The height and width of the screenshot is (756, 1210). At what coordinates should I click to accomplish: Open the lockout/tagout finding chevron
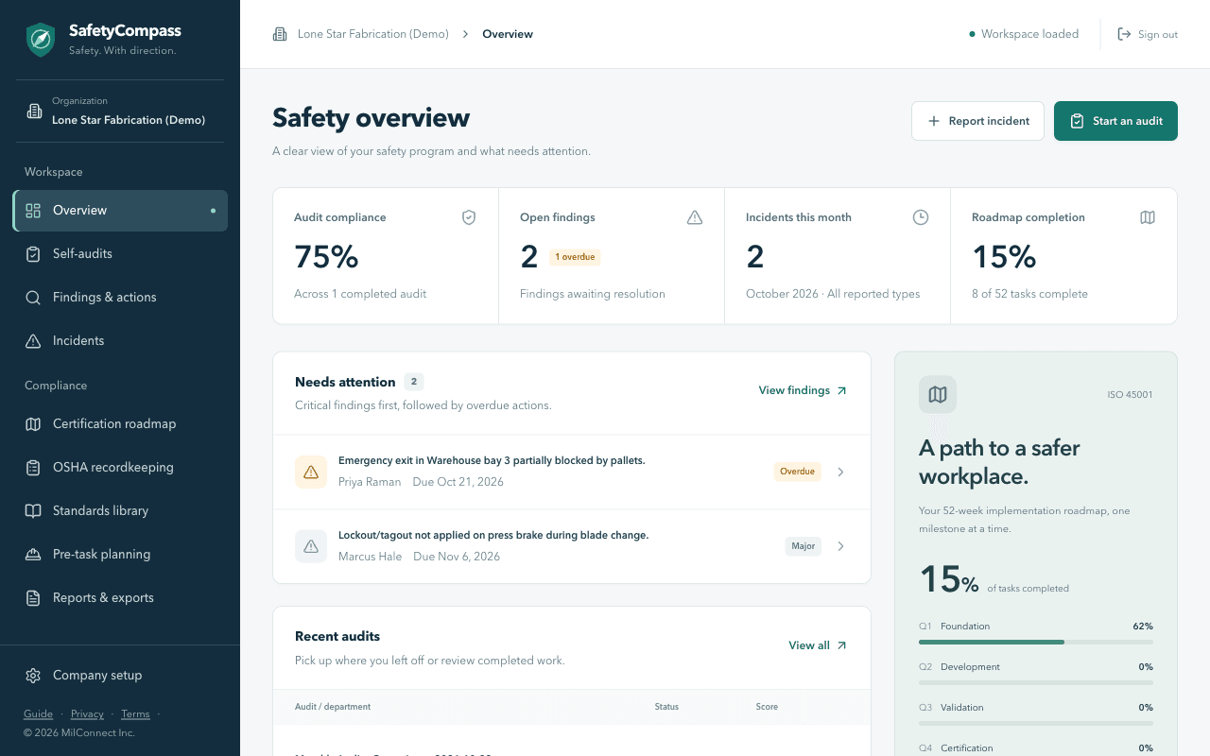click(x=841, y=546)
